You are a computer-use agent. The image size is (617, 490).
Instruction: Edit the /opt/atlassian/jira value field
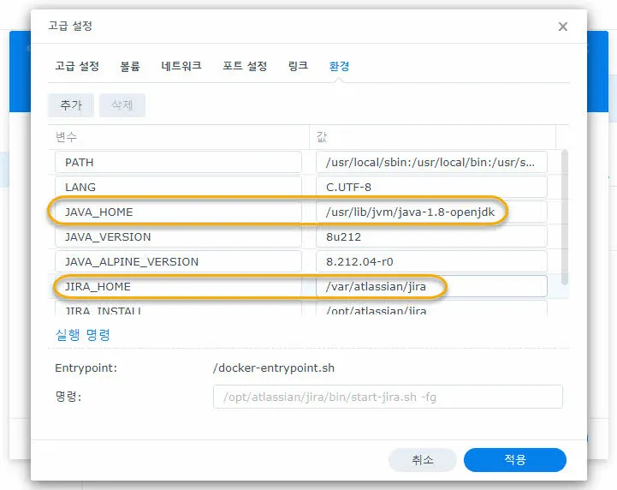[431, 308]
